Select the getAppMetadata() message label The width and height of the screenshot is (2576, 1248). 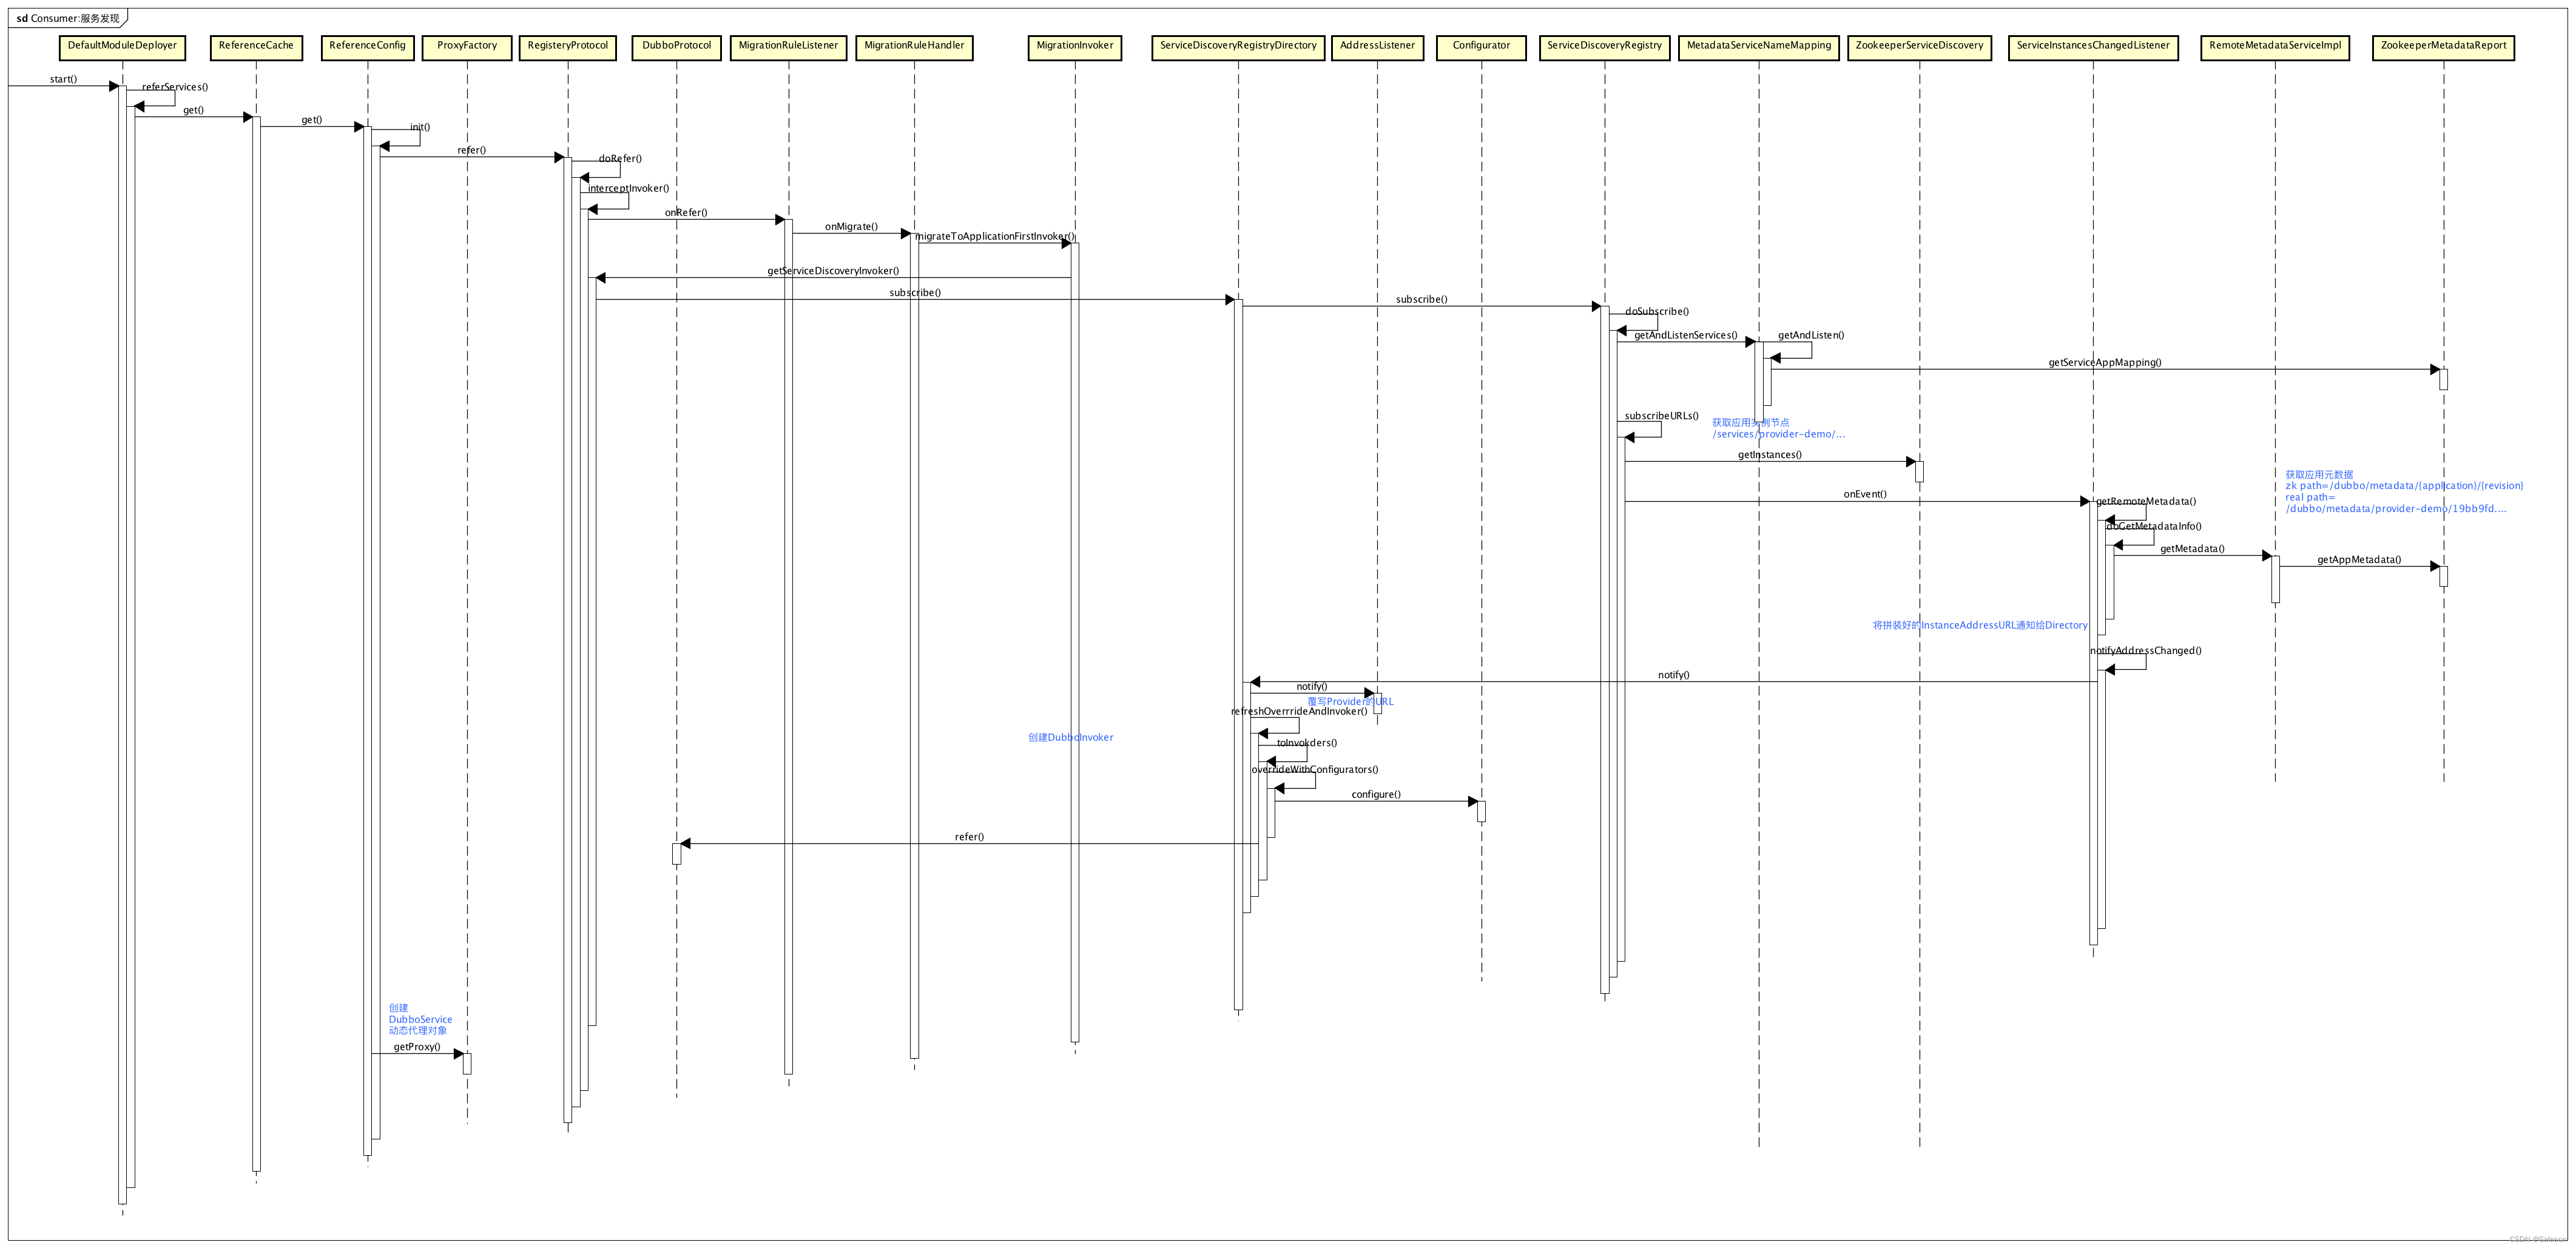coord(2359,559)
